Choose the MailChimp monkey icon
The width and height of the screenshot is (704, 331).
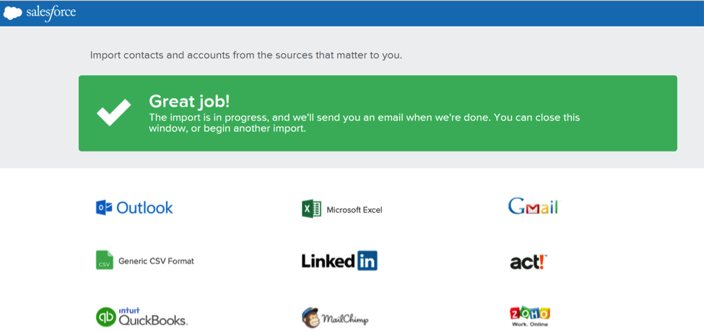[310, 317]
